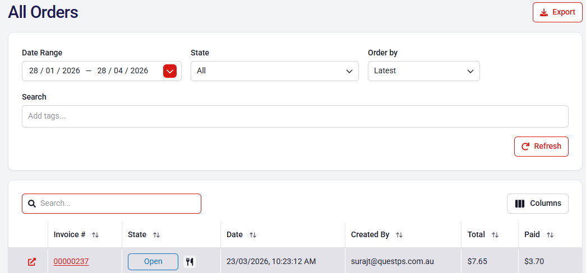
Task: Open the date range picker red chevron
Action: click(x=170, y=71)
